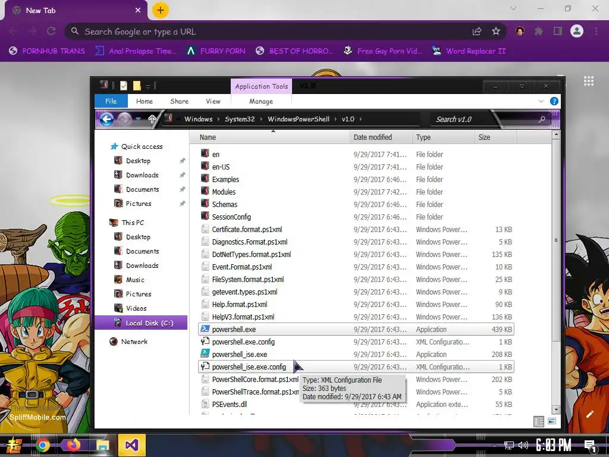609x457 pixels.
Task: Select Local Disk (C:) in navigation pane
Action: pos(140,323)
